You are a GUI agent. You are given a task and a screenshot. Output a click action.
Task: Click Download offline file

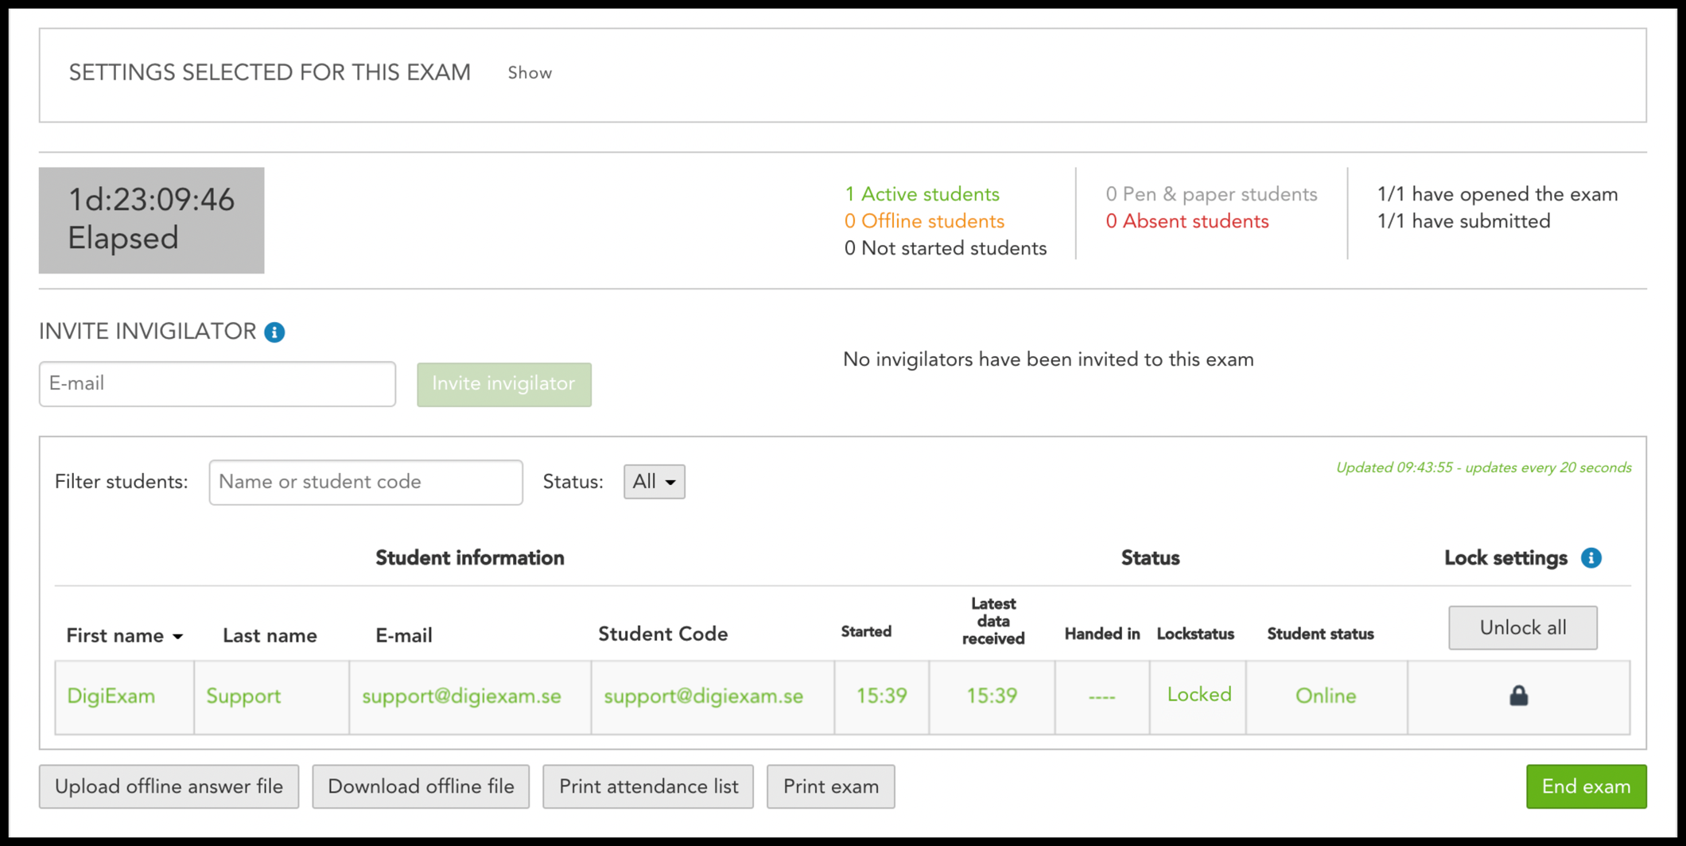(421, 786)
